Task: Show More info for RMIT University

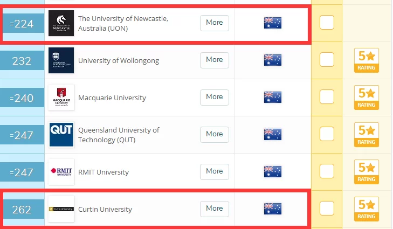Action: click(x=214, y=171)
